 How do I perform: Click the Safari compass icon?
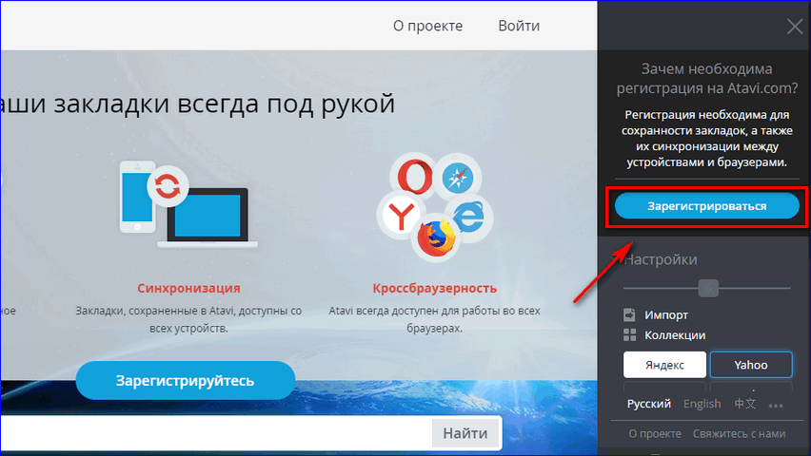[x=461, y=176]
